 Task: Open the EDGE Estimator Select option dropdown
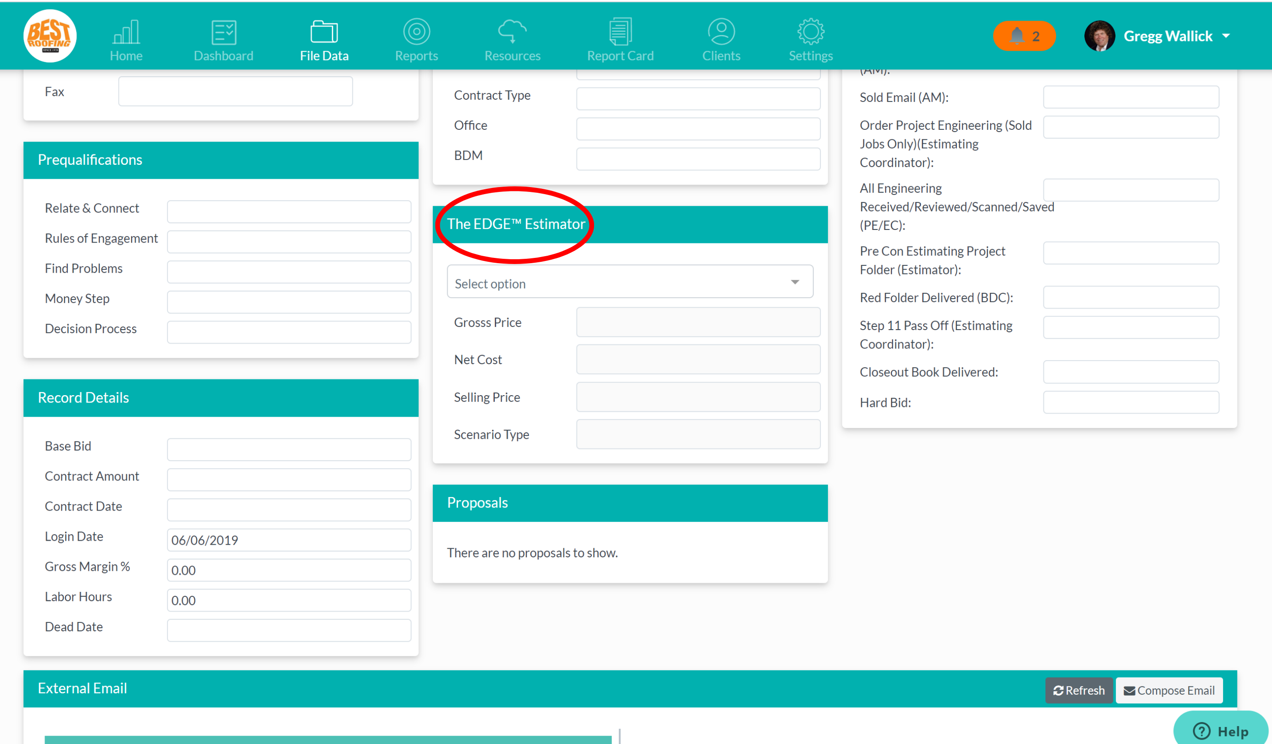630,282
